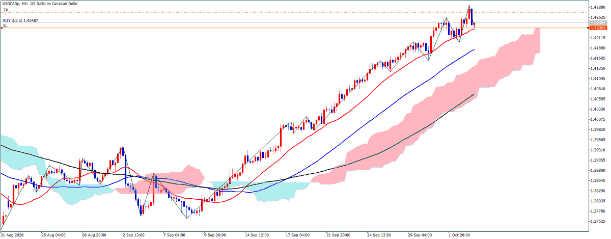Click the 1.41860 price scale value

point(598,48)
